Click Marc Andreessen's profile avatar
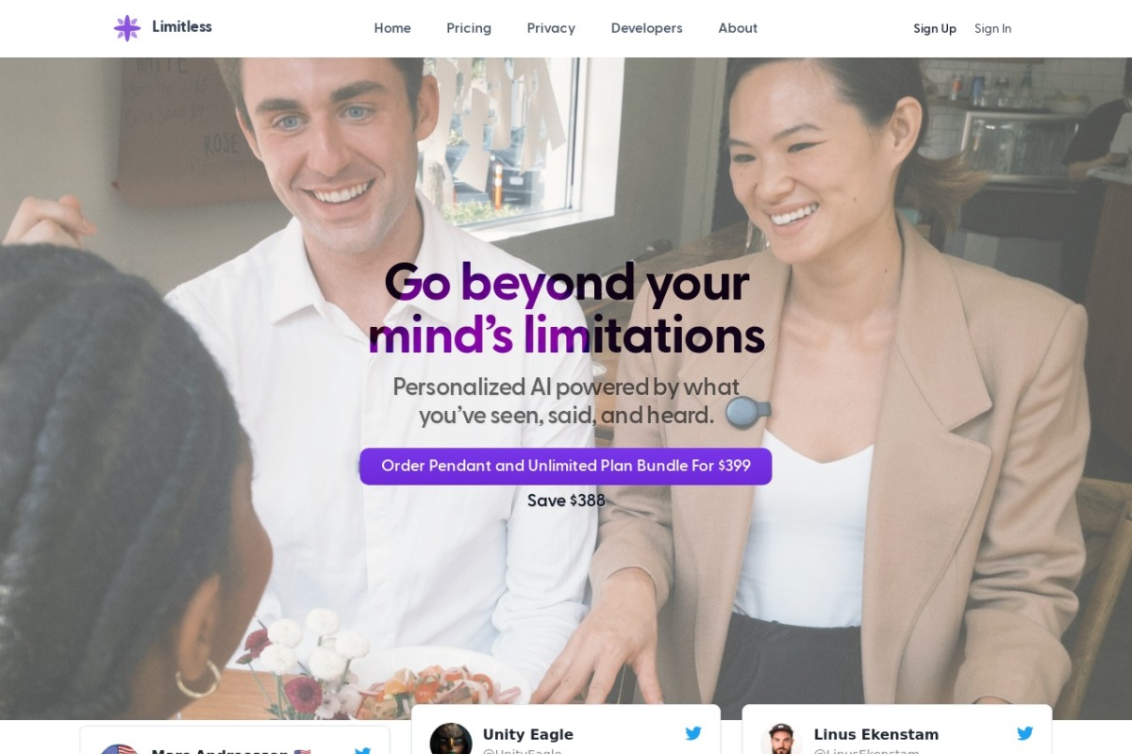The image size is (1132, 754). (120, 749)
